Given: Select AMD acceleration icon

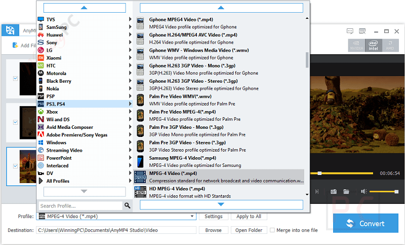Looking at the screenshot, I should point(390,46).
